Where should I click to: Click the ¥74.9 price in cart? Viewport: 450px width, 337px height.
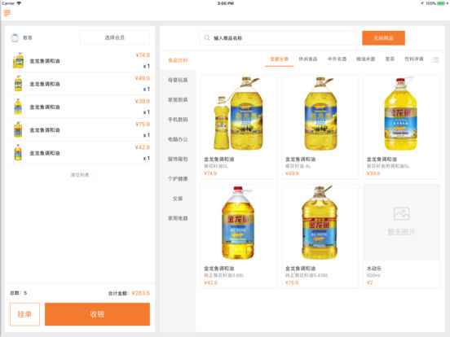click(143, 55)
